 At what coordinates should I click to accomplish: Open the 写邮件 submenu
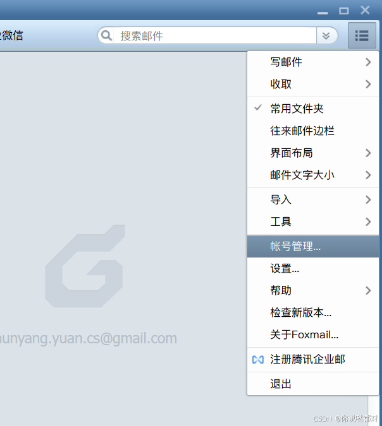point(313,62)
